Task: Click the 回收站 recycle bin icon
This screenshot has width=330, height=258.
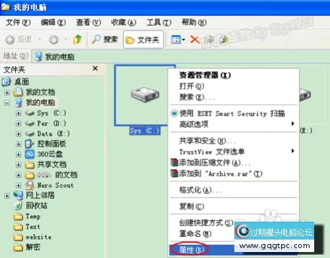Action: click(x=18, y=206)
